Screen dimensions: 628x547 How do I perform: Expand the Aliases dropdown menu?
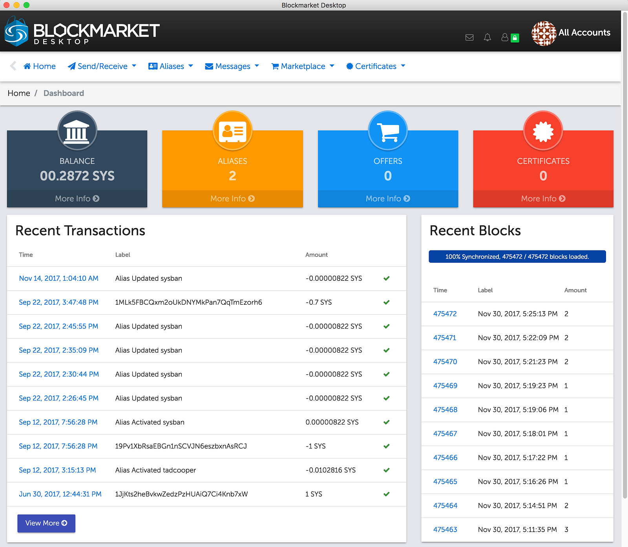pos(171,66)
